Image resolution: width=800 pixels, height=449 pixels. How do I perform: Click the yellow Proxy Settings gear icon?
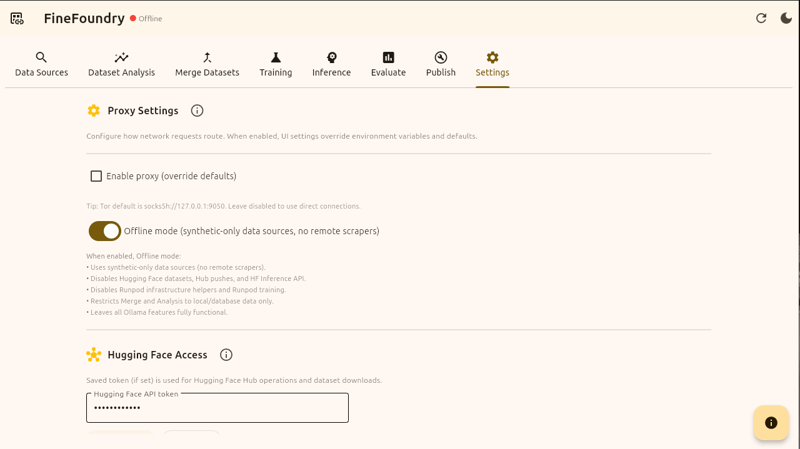point(94,111)
